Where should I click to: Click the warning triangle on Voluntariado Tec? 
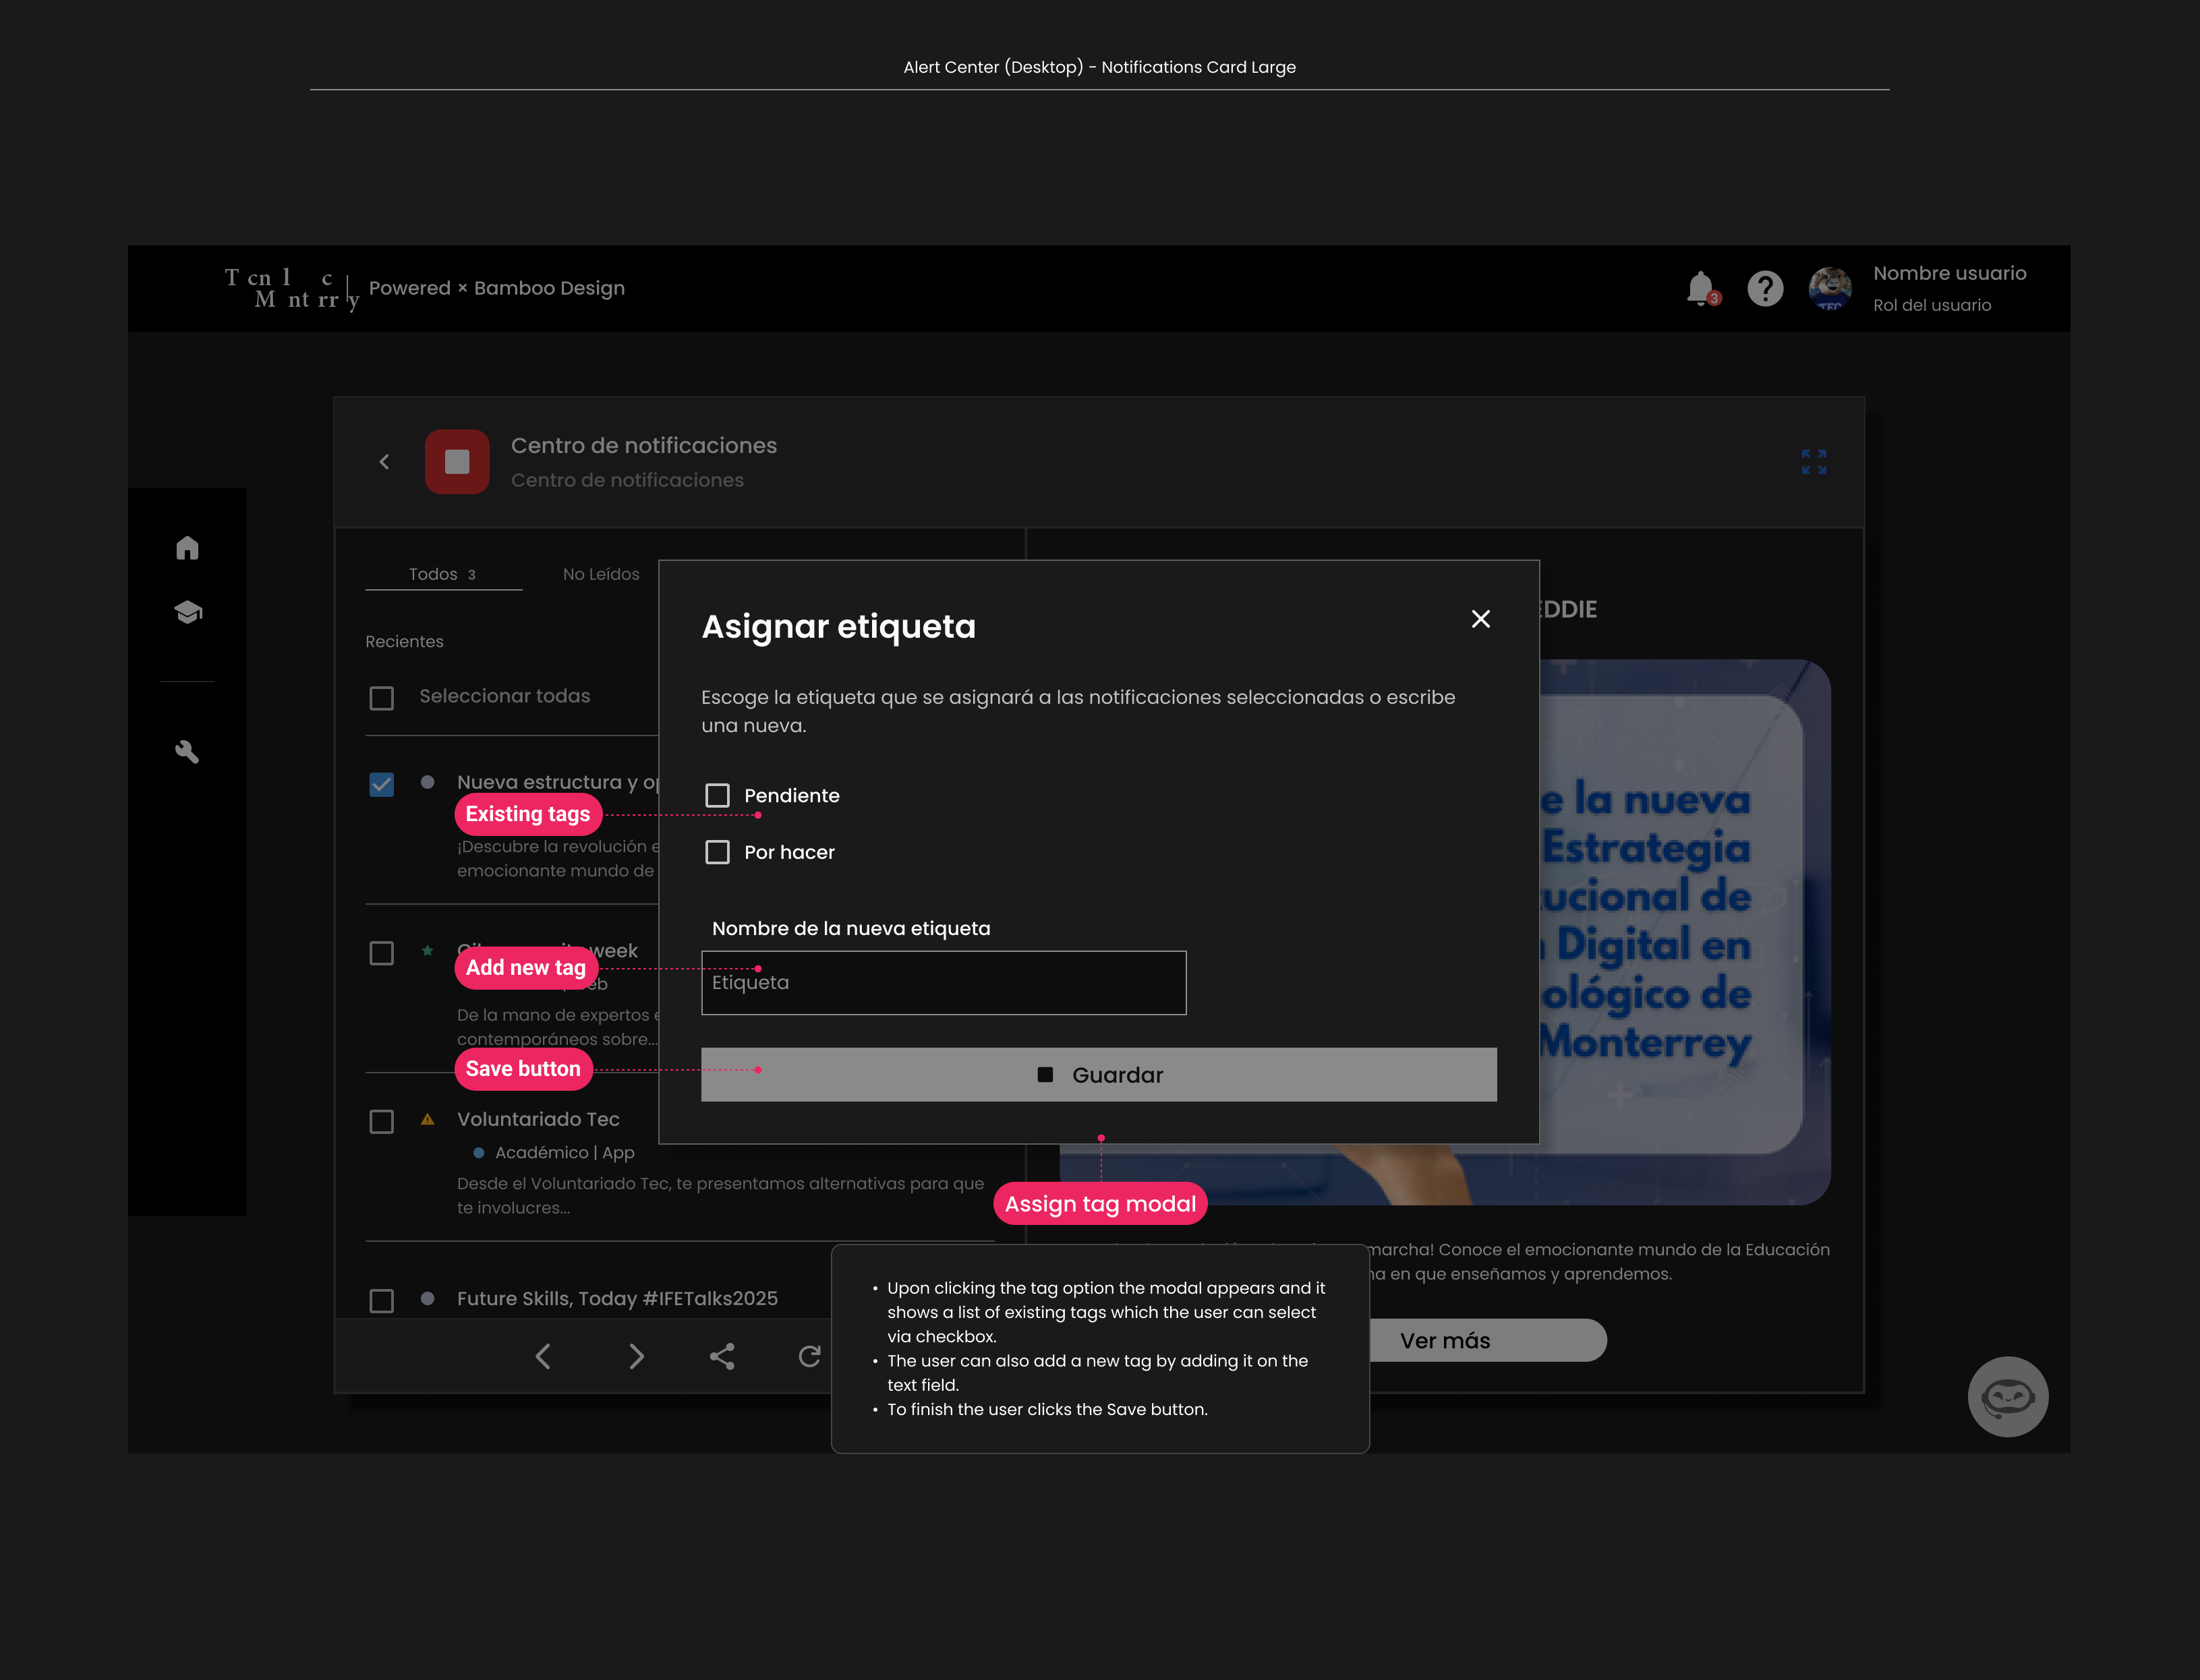click(427, 1120)
